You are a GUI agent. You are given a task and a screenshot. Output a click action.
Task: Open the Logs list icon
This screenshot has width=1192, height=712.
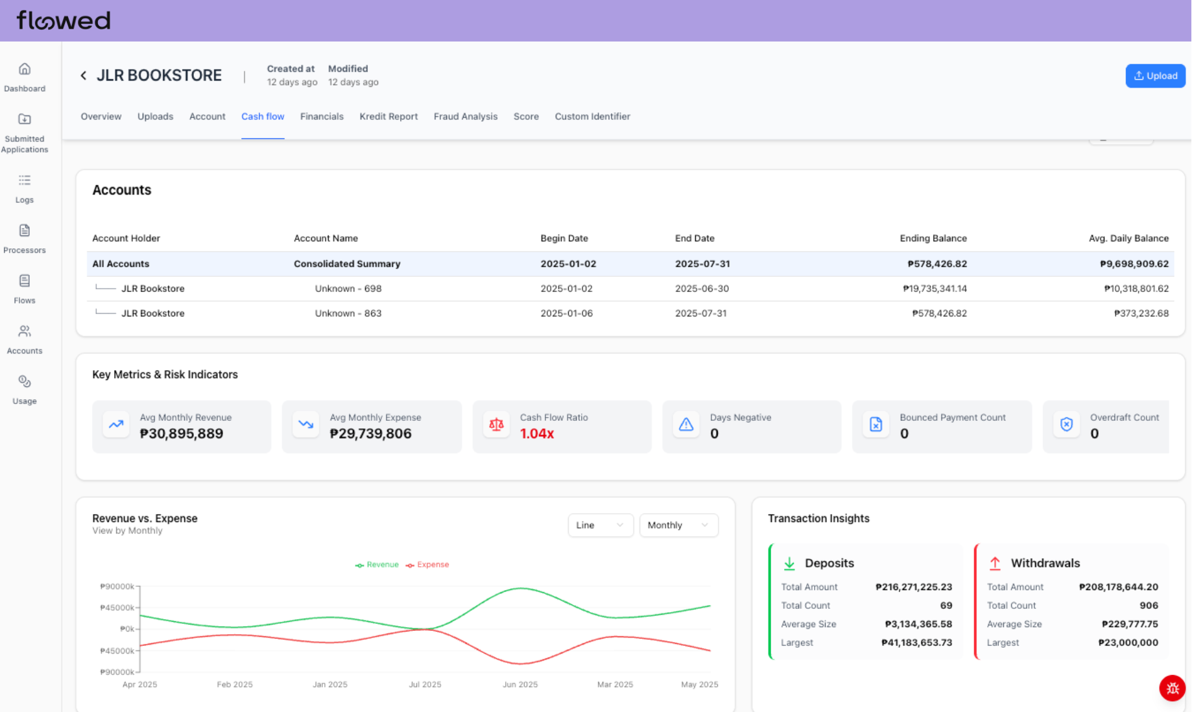tap(25, 181)
